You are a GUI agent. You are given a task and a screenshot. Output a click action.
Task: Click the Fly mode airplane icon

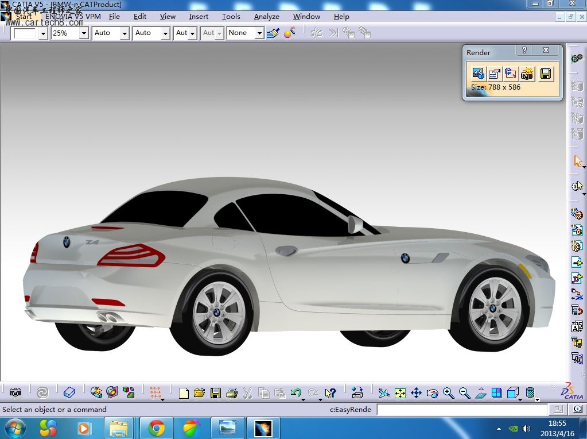click(x=384, y=393)
